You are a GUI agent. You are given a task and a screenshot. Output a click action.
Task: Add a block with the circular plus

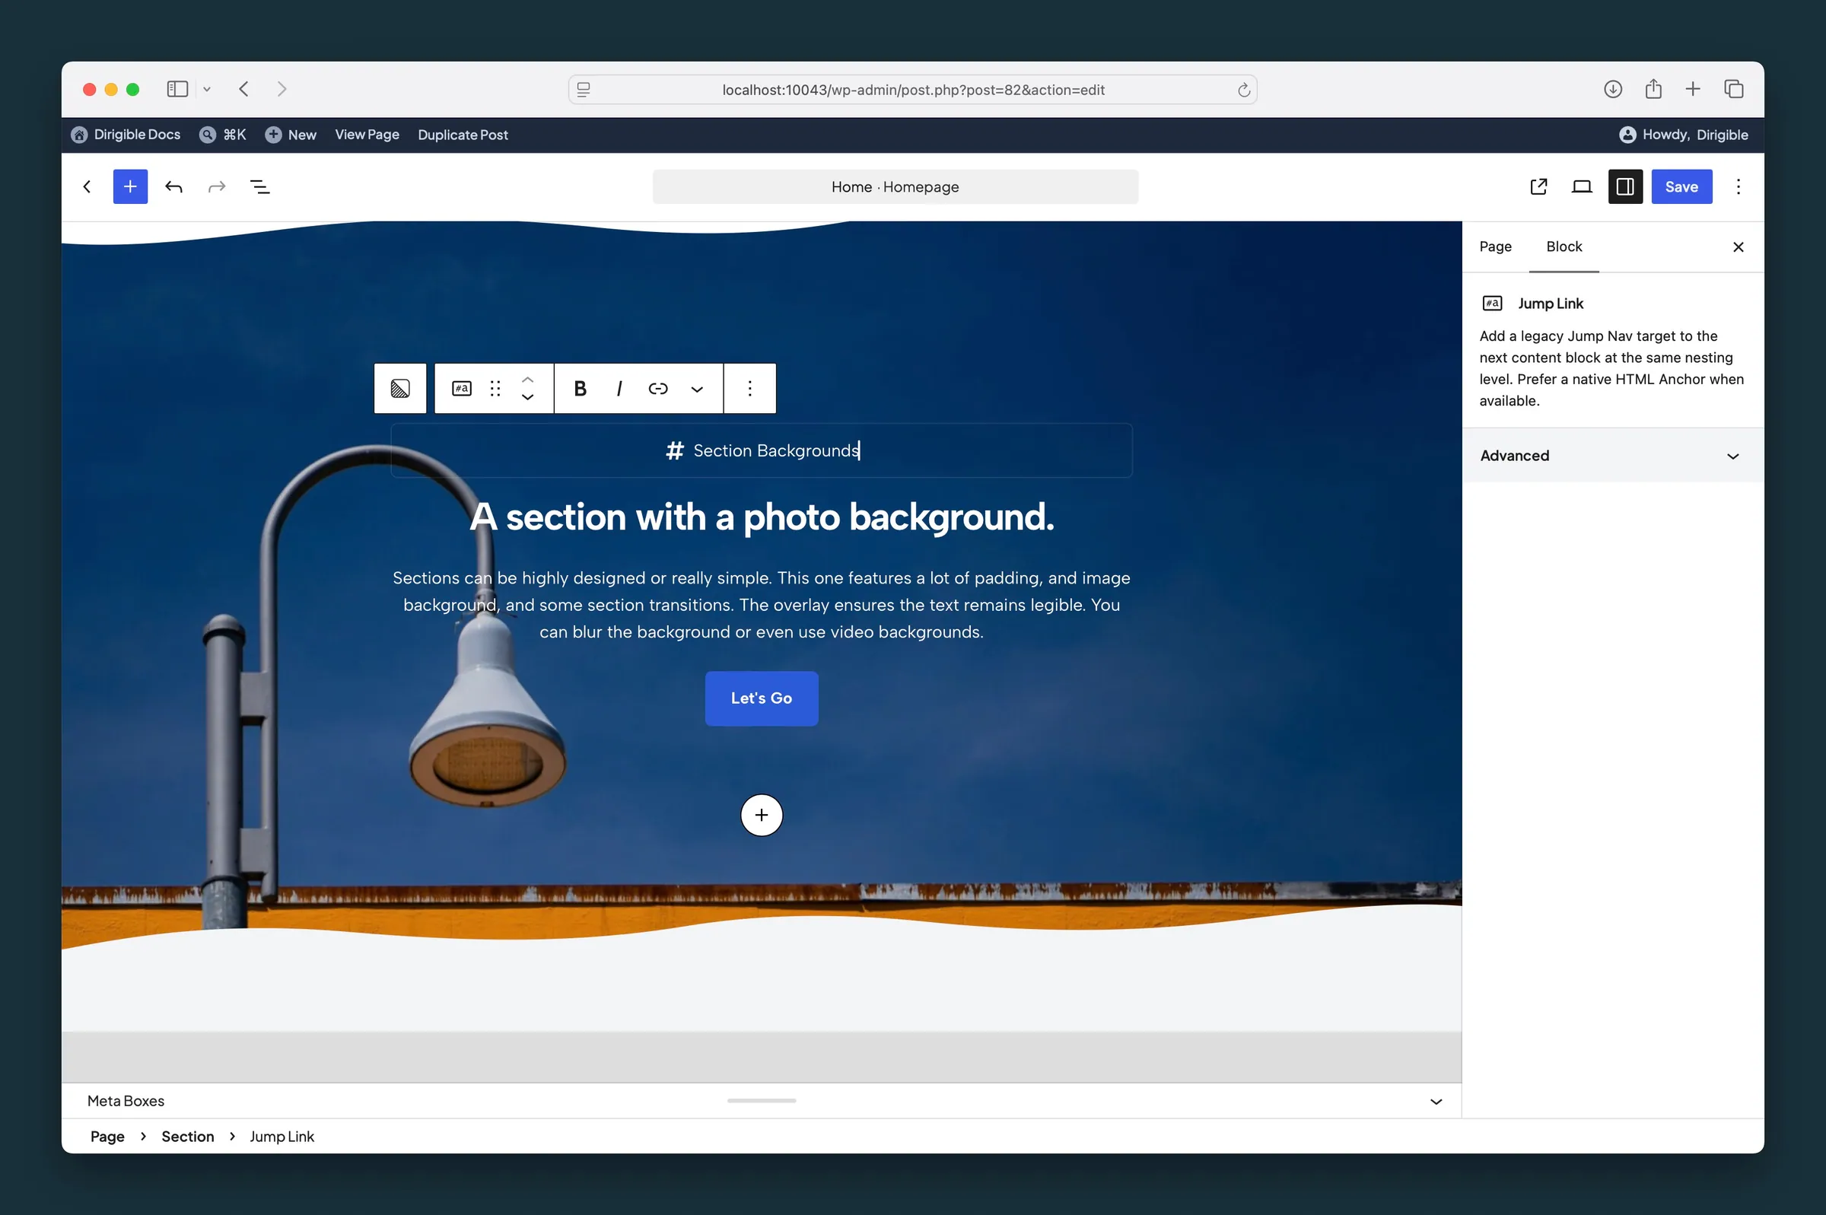761,815
